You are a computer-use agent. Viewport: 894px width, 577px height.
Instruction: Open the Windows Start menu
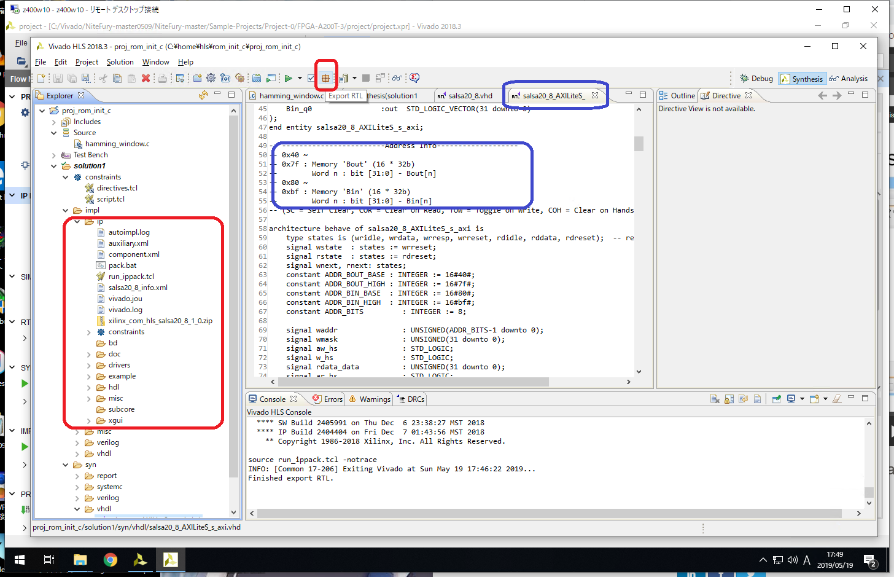[x=19, y=560]
